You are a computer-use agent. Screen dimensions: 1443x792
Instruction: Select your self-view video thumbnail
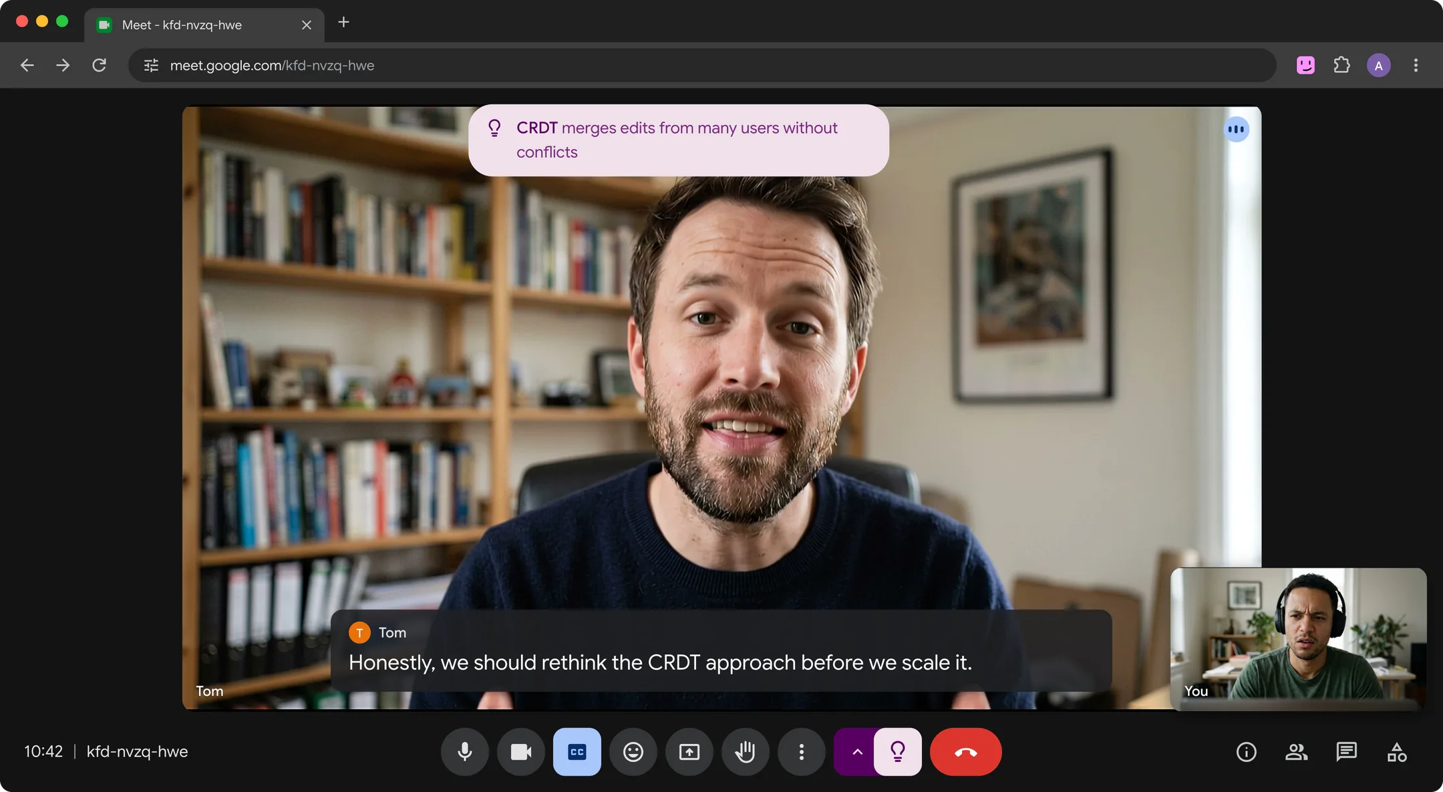click(x=1299, y=639)
